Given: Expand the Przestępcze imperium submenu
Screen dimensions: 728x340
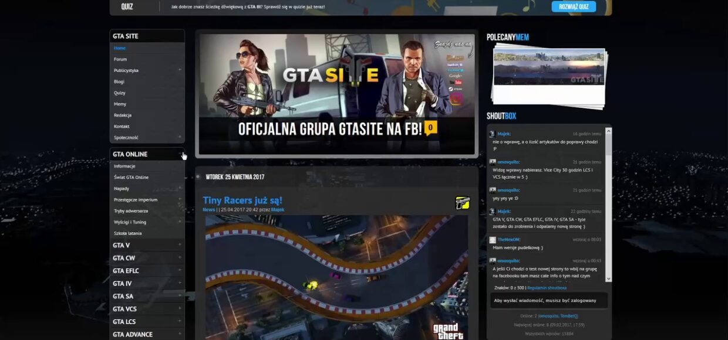Looking at the screenshot, I should pyautogui.click(x=180, y=199).
